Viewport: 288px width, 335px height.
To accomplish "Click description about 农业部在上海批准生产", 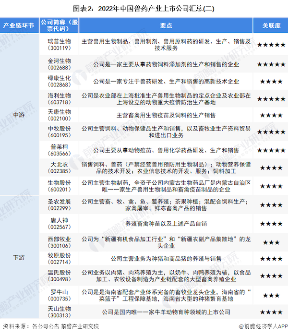I will (x=166, y=99).
